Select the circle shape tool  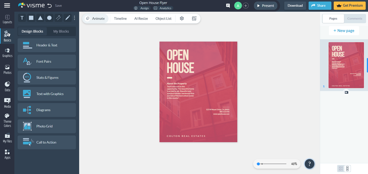pyautogui.click(x=49, y=18)
